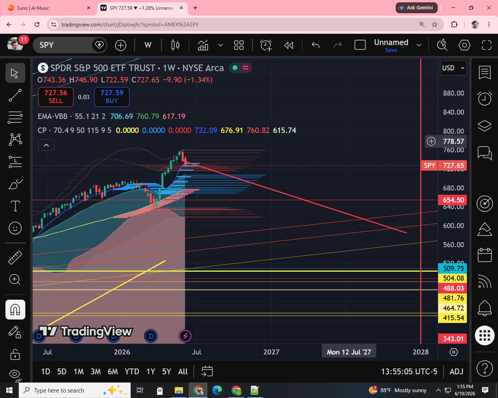Open the Indicators menu
The image size is (498, 398).
tap(203, 45)
